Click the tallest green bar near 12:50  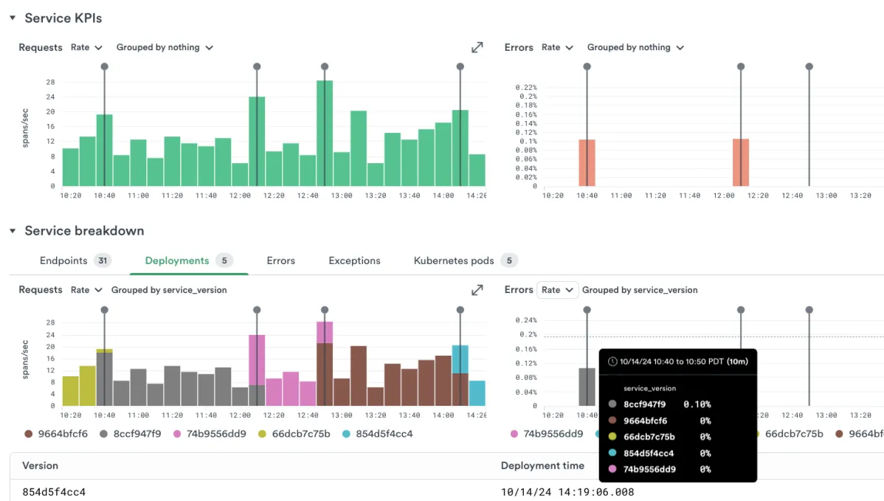pos(325,134)
